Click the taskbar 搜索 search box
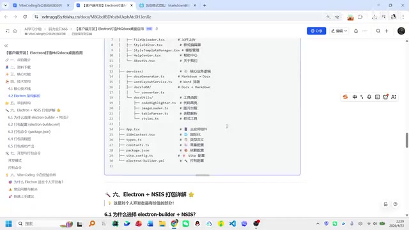 [x=44, y=224]
